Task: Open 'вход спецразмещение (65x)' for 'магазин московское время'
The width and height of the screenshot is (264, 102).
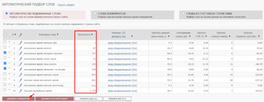Action: pos(122,91)
